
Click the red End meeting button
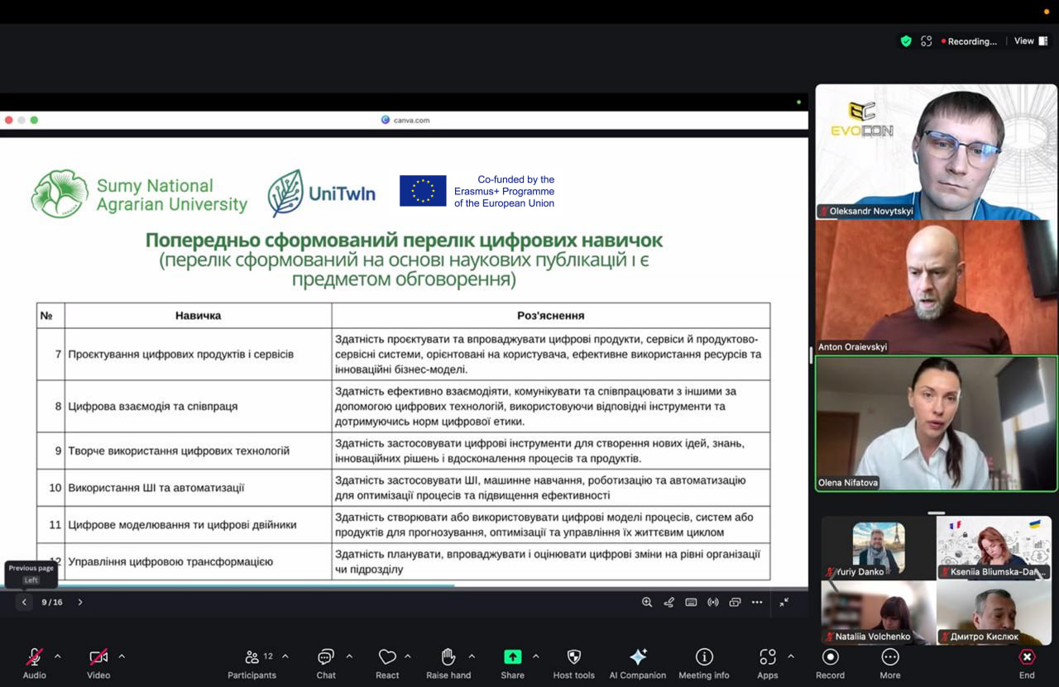click(x=1027, y=656)
